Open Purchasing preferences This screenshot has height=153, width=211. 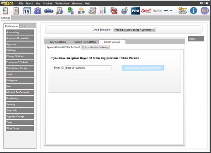tap(20, 98)
